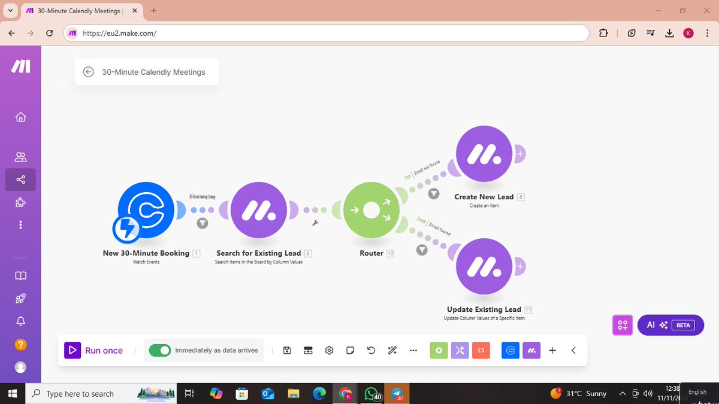Image resolution: width=719 pixels, height=404 pixels.
Task: Select the green Flow Control tool in the toolbar
Action: 439,350
